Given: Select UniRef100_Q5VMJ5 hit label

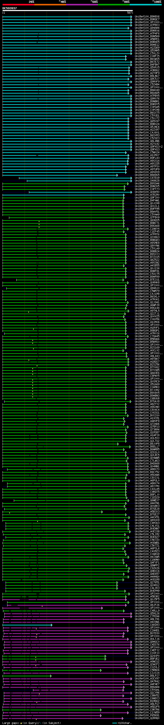Looking at the screenshot, I should coord(147,68).
